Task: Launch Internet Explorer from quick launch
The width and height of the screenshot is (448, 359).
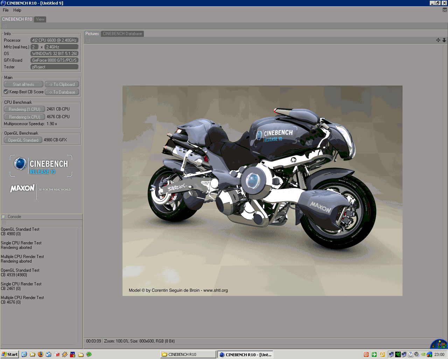Action: click(24, 354)
